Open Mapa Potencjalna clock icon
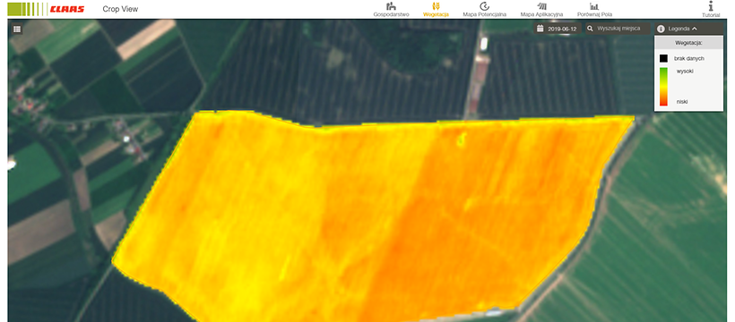 pos(484,6)
